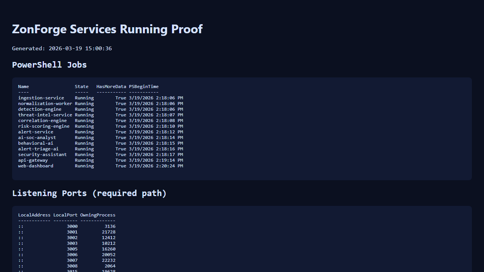Screen dimensions: 484x272
Task: Click owning process 16260
Action: (x=109, y=249)
